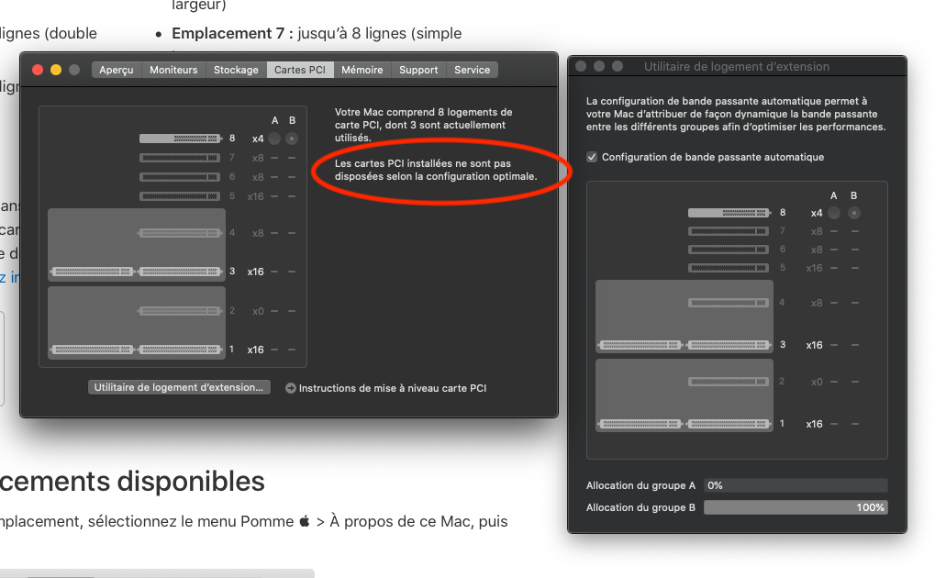Click slot 7 connector in utility window
Viewport: 946px width, 578px height.
(x=729, y=231)
